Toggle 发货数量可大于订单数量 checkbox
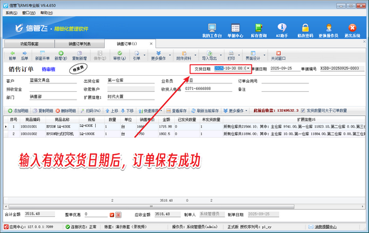The image size is (369, 233). tap(303, 111)
